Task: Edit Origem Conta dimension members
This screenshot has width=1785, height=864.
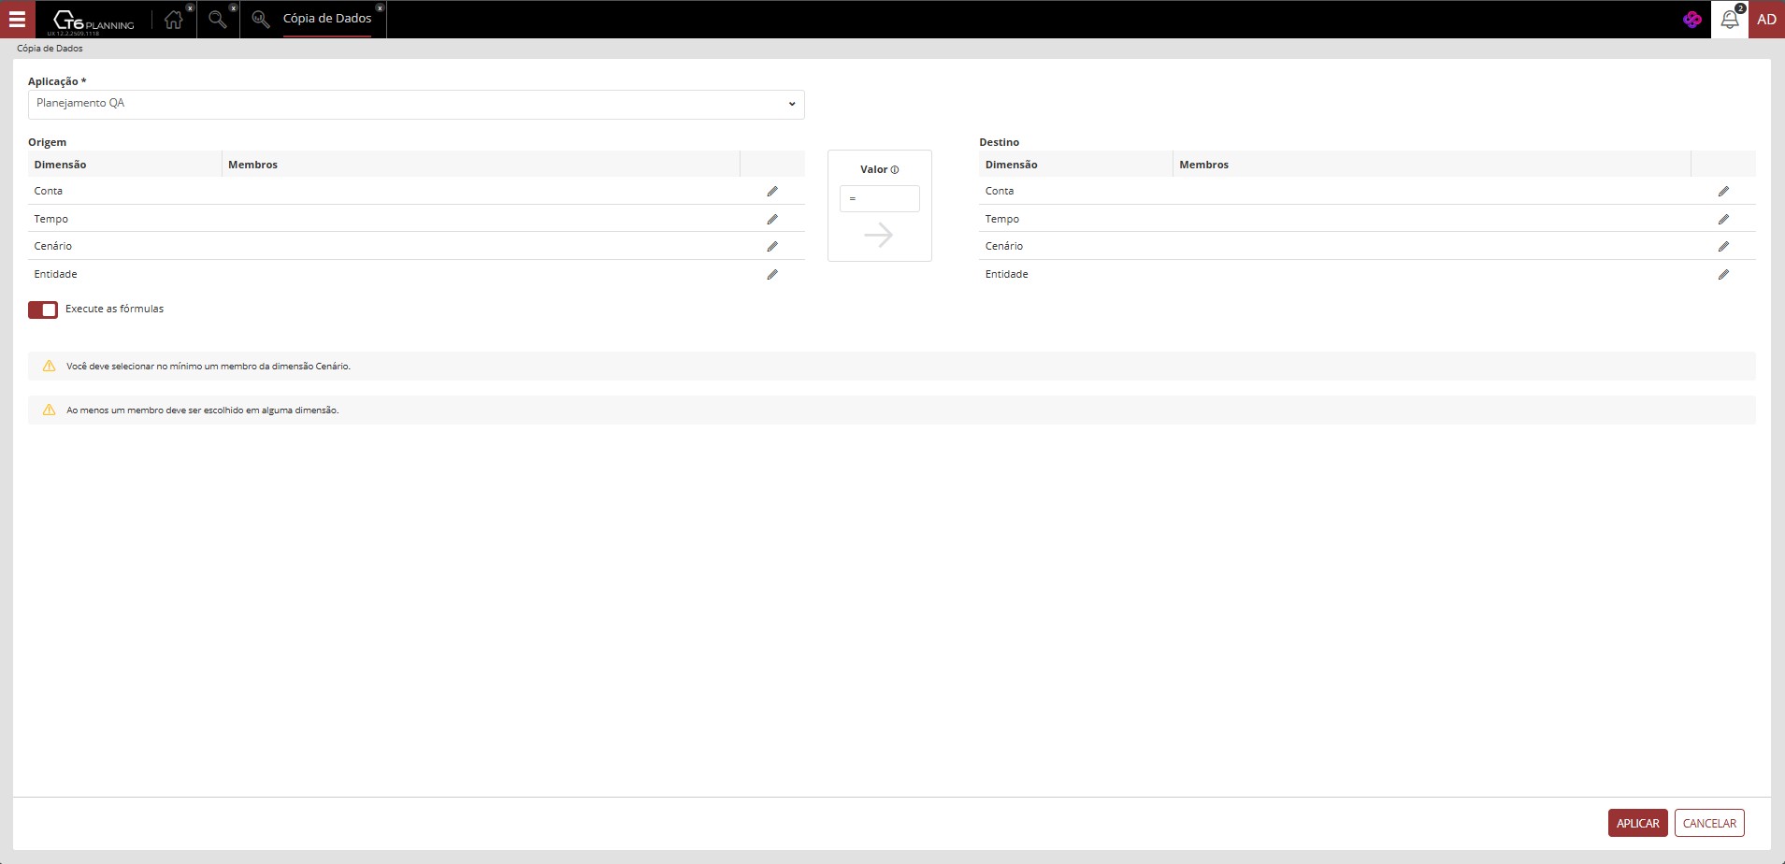Action: (x=772, y=192)
